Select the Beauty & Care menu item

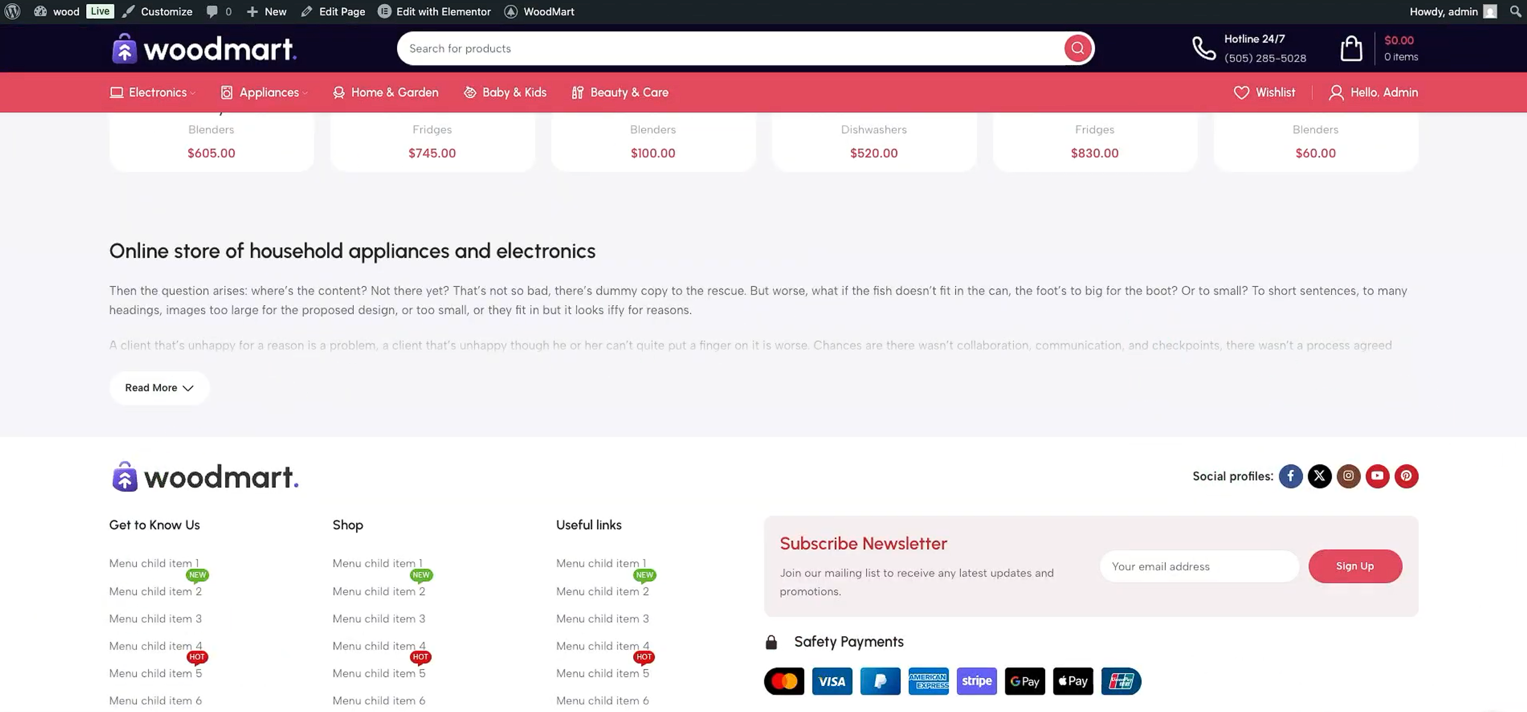(x=620, y=92)
